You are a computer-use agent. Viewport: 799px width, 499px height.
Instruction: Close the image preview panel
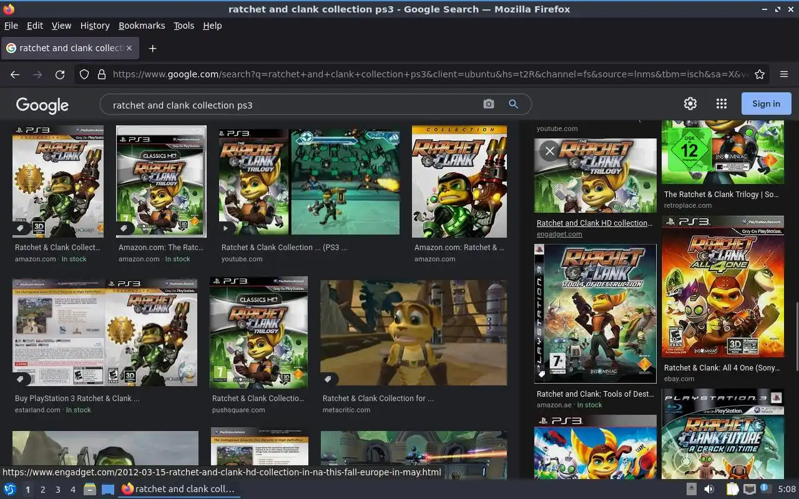coord(550,151)
